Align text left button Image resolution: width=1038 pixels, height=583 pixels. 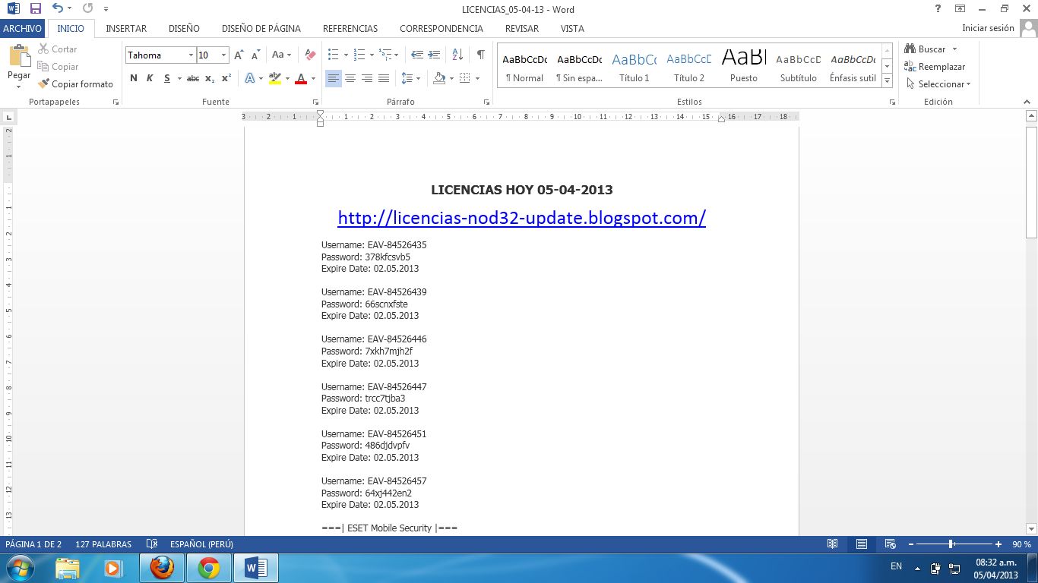pyautogui.click(x=334, y=78)
